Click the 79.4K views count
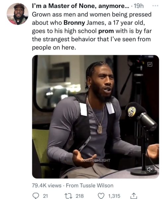This screenshot has width=166, height=199. pos(47,185)
